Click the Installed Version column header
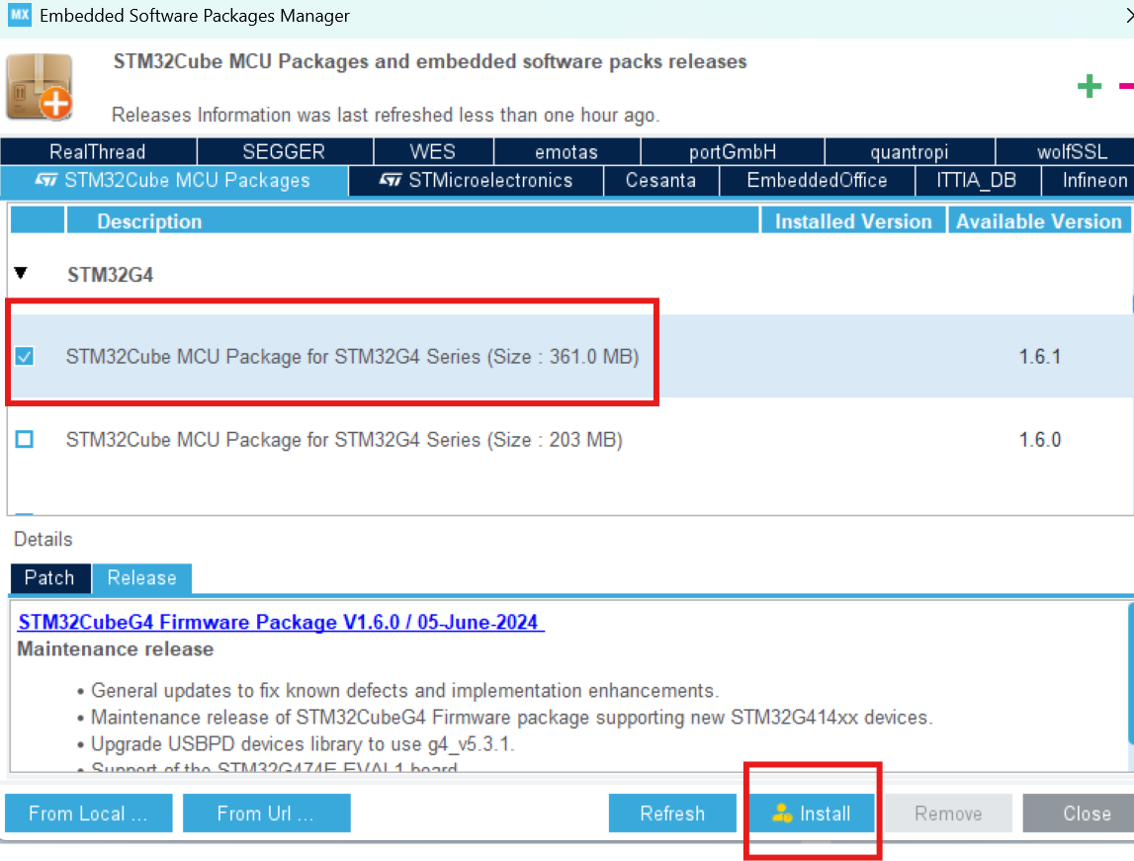Image resolution: width=1134 pixels, height=861 pixels. (853, 221)
